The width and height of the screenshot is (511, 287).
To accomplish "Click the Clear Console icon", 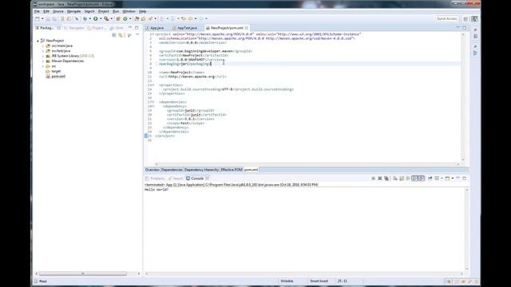I will (394, 179).
